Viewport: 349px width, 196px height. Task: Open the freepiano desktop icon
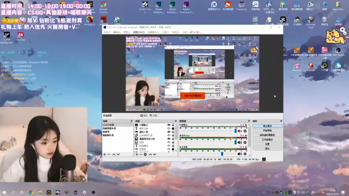pos(242,6)
